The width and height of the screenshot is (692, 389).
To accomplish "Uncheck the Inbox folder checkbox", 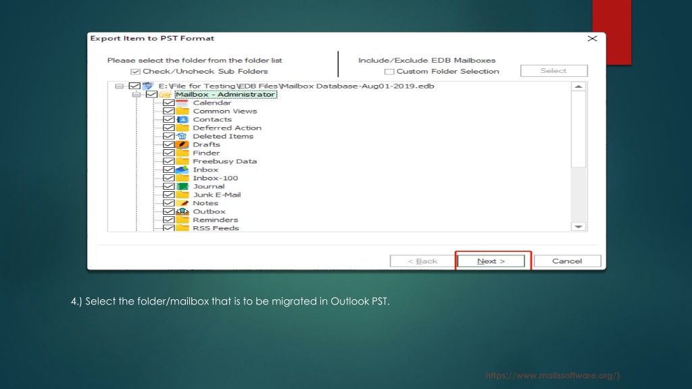I will coord(168,170).
